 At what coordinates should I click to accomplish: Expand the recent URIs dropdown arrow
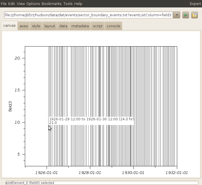(x=177, y=15)
